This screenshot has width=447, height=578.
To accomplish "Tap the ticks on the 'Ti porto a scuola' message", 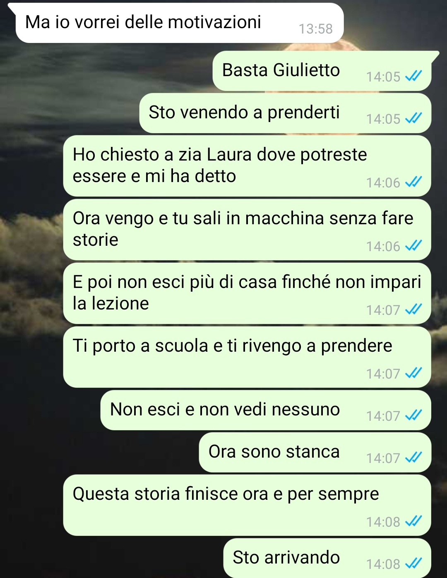I will click(x=413, y=373).
